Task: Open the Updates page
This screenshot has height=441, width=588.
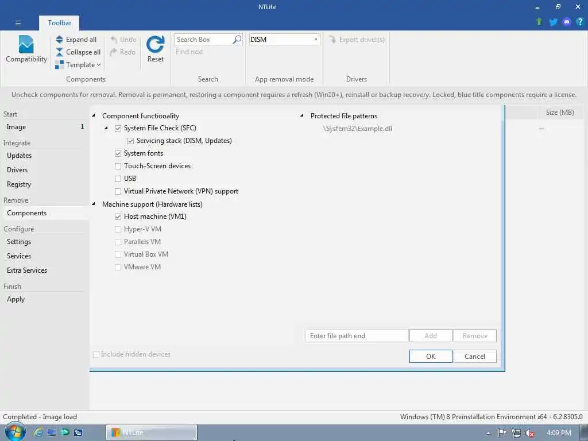Action: click(x=19, y=156)
